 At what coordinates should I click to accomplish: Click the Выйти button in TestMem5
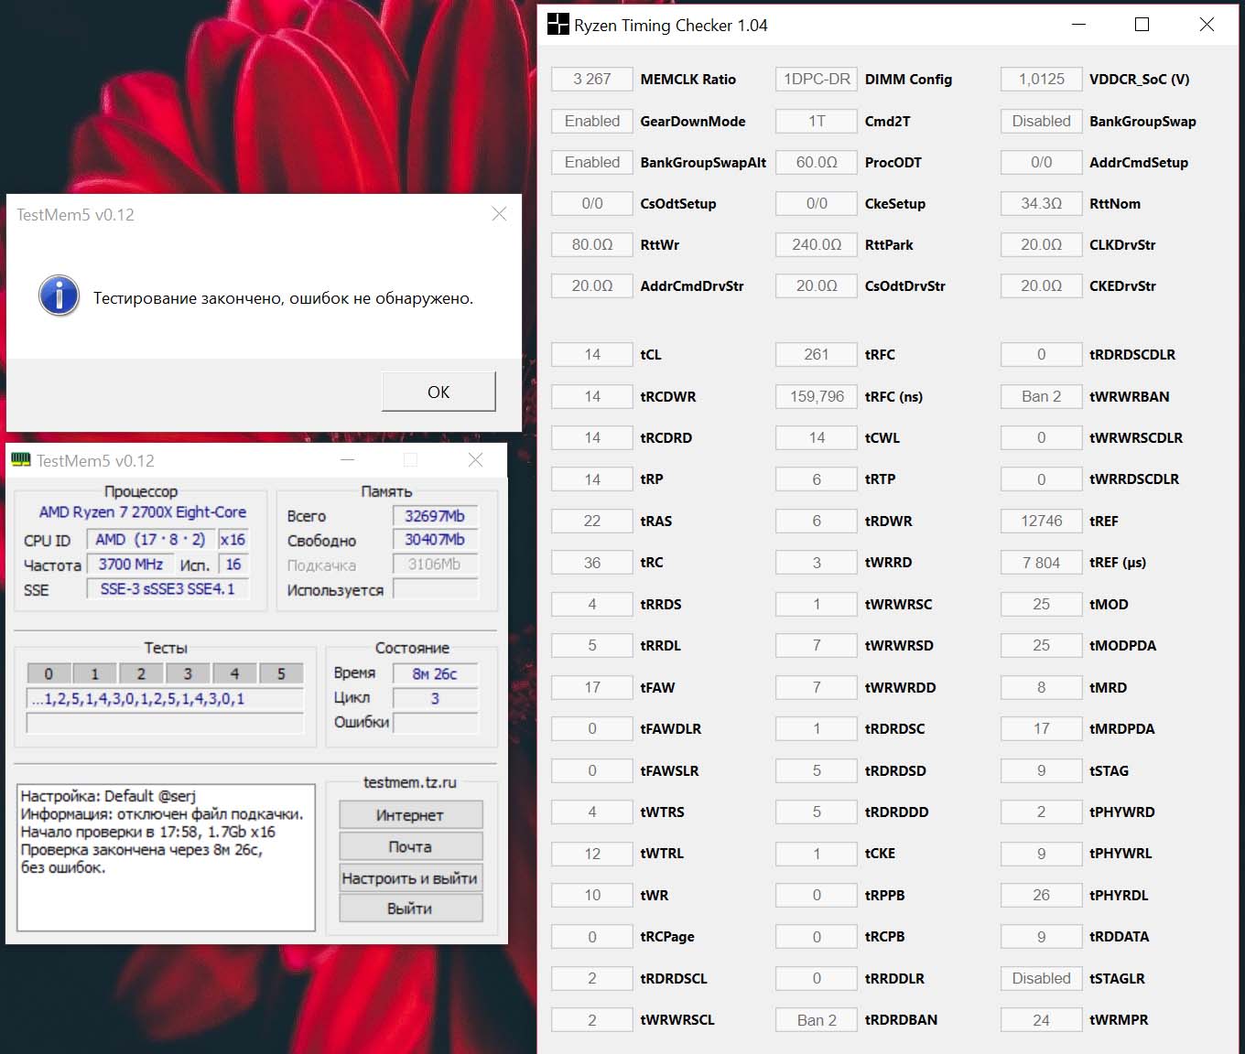click(x=410, y=909)
